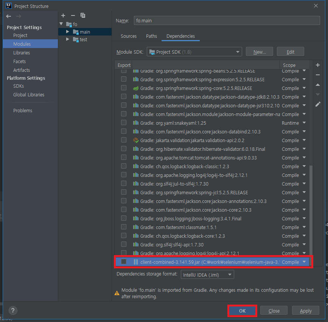Toggle export checkbox for tomcat-annotations-api
Image resolution: width=328 pixels, height=322 pixels.
tap(124, 157)
